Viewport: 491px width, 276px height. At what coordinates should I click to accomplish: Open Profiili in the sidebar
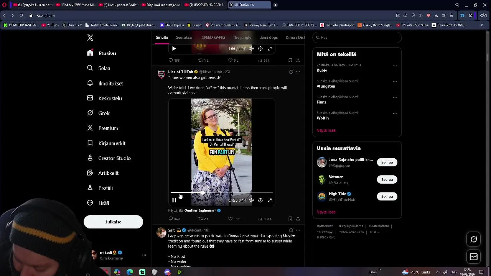(100, 188)
